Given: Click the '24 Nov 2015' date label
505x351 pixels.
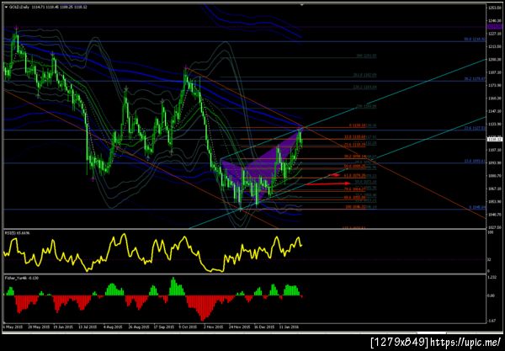Looking at the screenshot, I should [239, 327].
